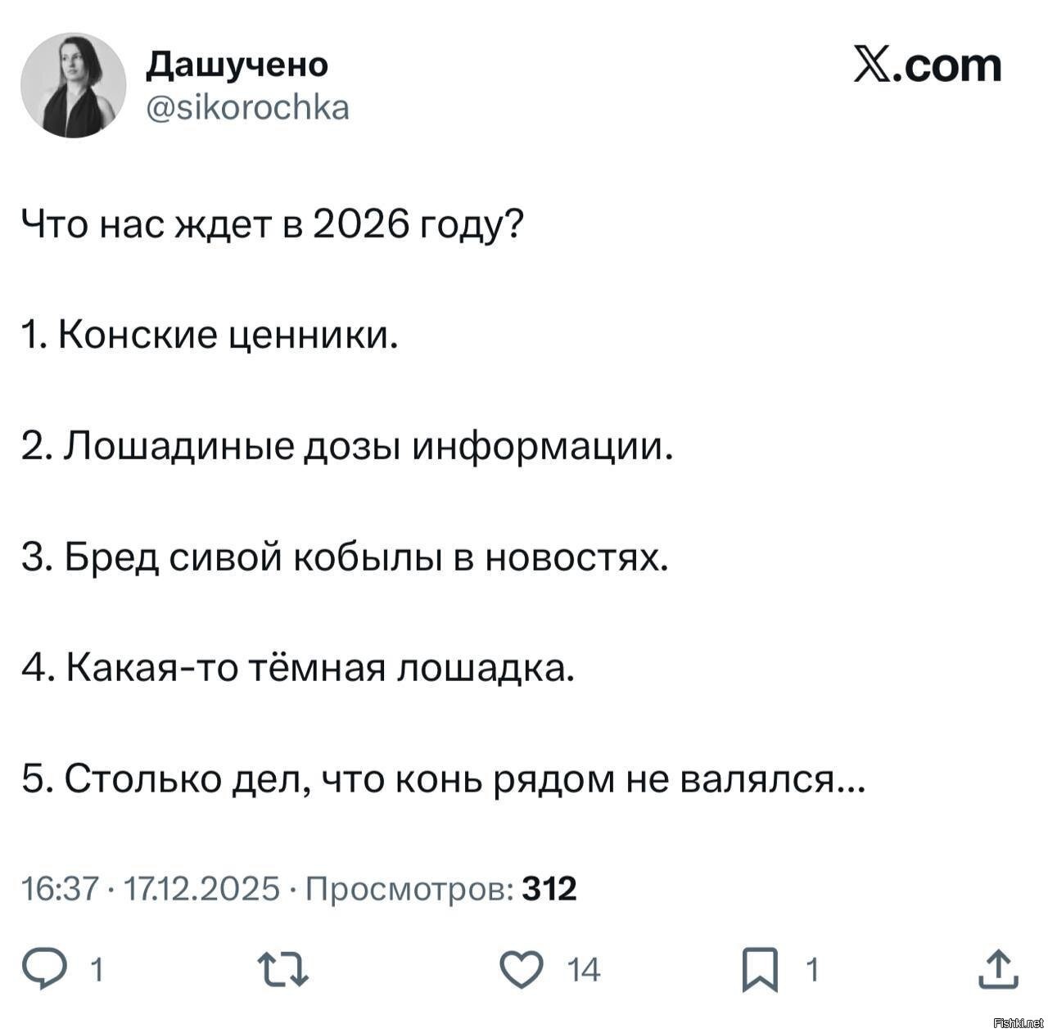Repost the tweet with the retweet icon
Image resolution: width=1048 pixels, height=1033 pixels.
tap(283, 970)
